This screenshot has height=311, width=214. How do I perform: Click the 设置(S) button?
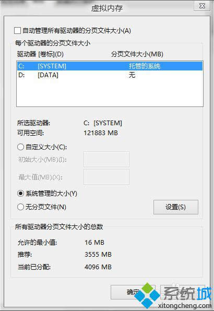pyautogui.click(x=176, y=207)
